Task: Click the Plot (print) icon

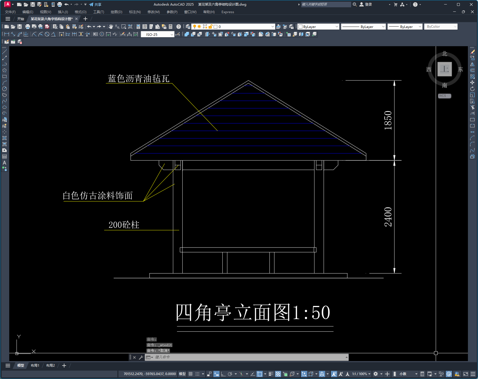Action: (x=27, y=27)
